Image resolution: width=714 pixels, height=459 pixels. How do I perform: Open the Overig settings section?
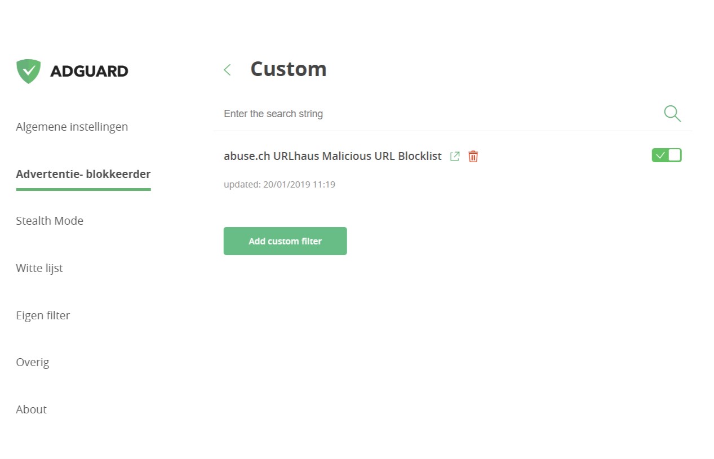33,362
